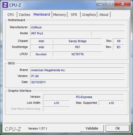Click Chipset vendor field showing Intel
133x135 pixels.
coord(41,41)
